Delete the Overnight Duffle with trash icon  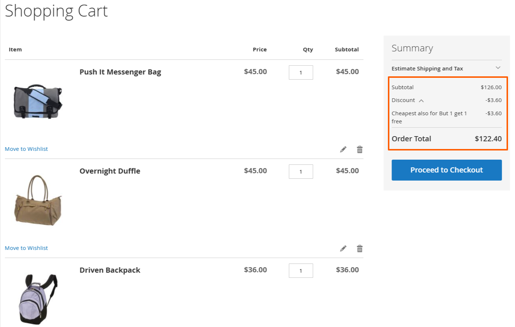tap(360, 248)
